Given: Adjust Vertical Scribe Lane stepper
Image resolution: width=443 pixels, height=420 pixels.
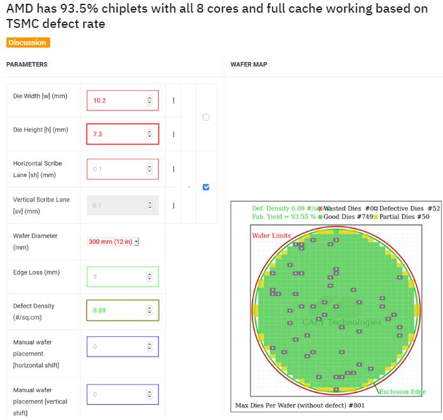Looking at the screenshot, I should [150, 206].
